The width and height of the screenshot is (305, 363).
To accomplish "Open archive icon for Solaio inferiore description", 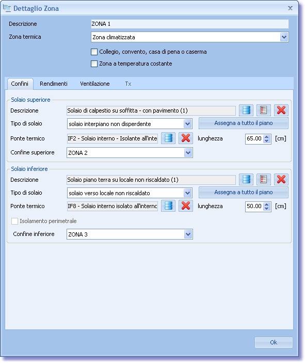I will pyautogui.click(x=246, y=179).
